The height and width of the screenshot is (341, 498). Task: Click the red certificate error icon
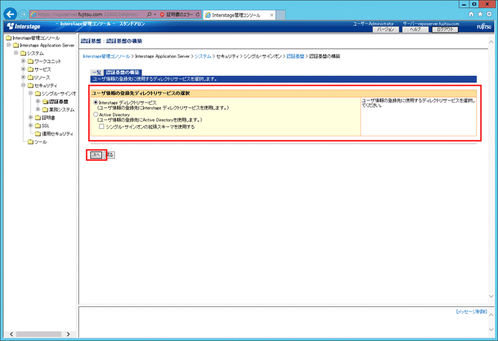click(x=162, y=15)
